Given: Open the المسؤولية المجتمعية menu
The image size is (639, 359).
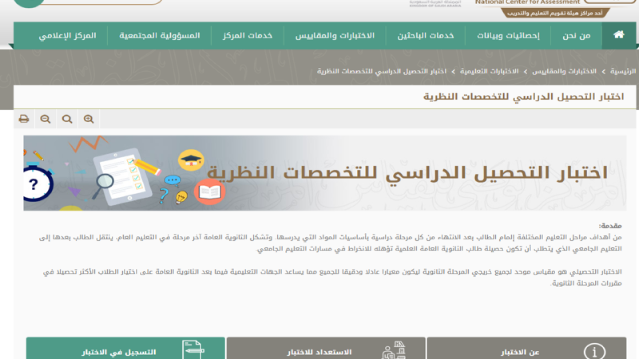Looking at the screenshot, I should (x=159, y=35).
